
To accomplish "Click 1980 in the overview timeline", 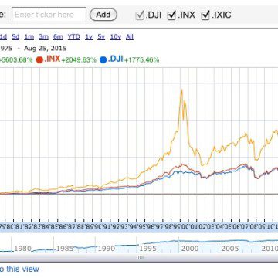I will (x=23, y=249).
